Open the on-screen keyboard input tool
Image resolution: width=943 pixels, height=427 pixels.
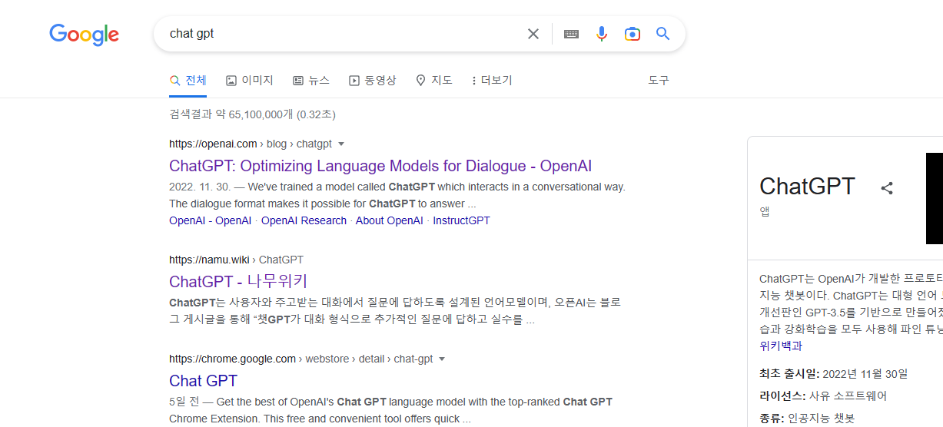(x=571, y=34)
